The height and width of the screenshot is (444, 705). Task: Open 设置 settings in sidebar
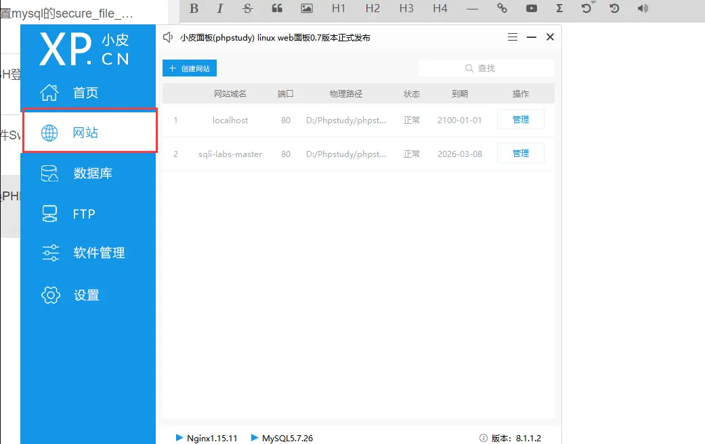[88, 295]
